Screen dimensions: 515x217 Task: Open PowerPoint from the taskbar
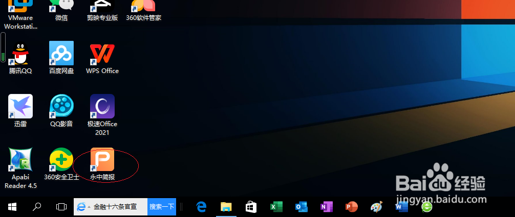[x=351, y=207]
